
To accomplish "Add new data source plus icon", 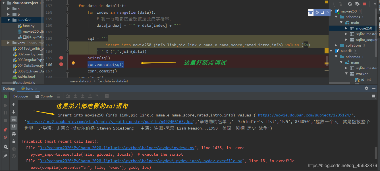I will click(x=334, y=4).
